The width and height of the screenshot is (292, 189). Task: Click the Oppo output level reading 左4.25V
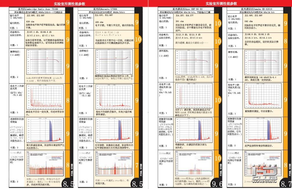click(x=179, y=16)
